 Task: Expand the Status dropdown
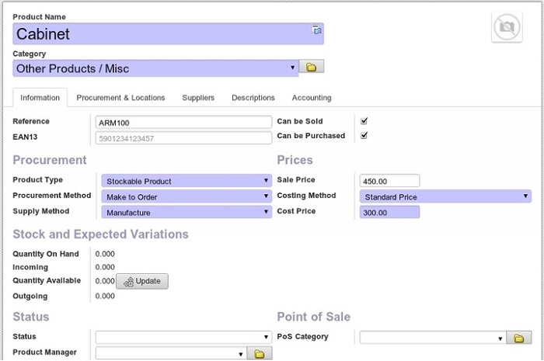point(183,338)
